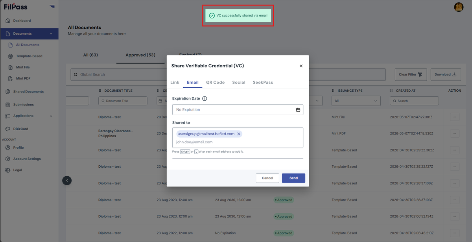Open the Issuance Type All dropdown
Image resolution: width=472 pixels, height=242 pixels.
[356, 101]
